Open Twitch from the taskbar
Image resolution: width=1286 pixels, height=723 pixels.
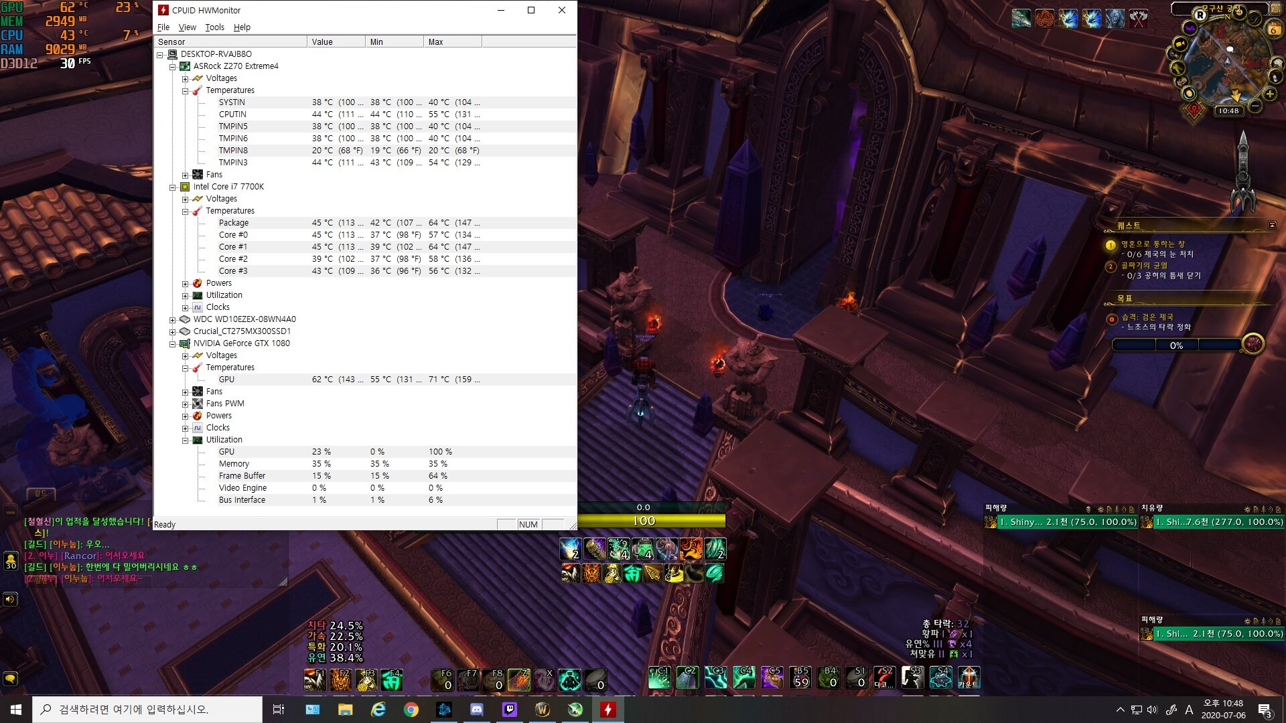pos(510,710)
